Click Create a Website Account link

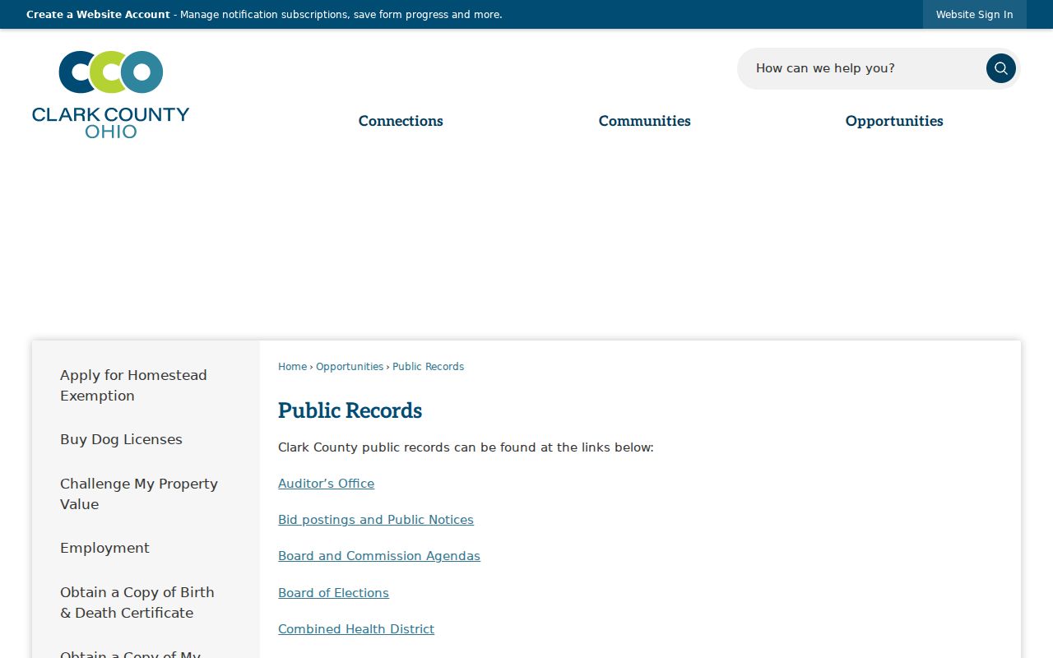click(x=98, y=15)
